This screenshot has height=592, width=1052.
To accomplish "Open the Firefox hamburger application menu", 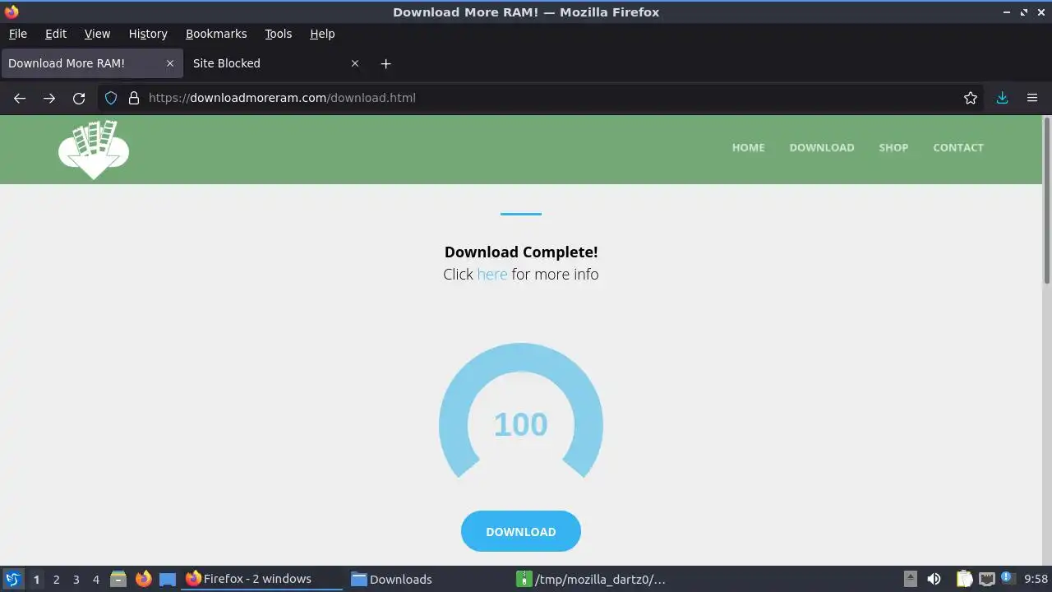I will [x=1032, y=98].
